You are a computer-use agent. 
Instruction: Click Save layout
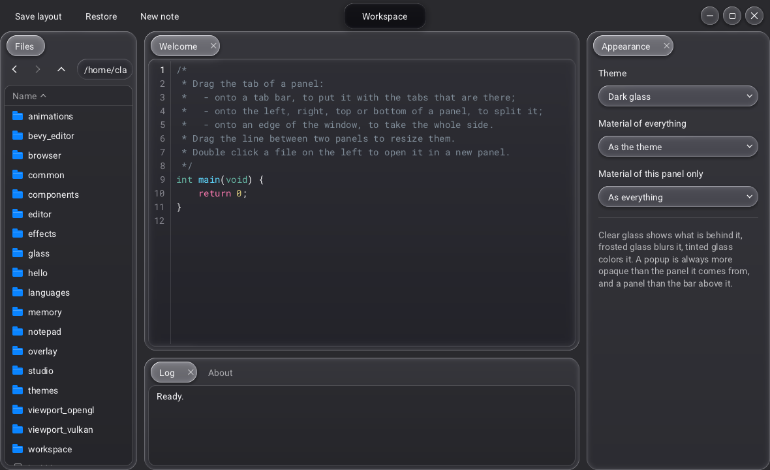pyautogui.click(x=38, y=16)
